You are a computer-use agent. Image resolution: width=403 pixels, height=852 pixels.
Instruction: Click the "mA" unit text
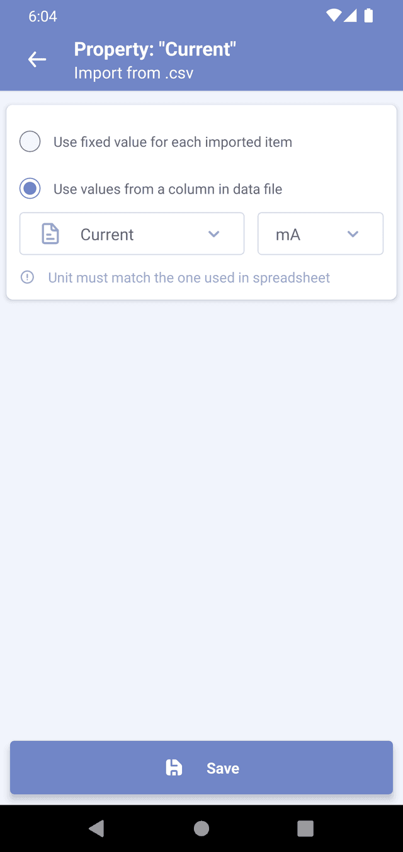[x=288, y=235]
